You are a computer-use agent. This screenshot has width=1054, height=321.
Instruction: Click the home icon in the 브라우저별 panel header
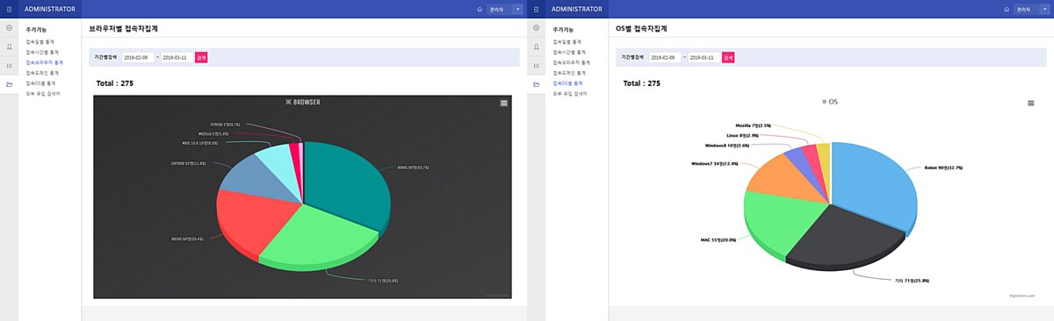[480, 9]
